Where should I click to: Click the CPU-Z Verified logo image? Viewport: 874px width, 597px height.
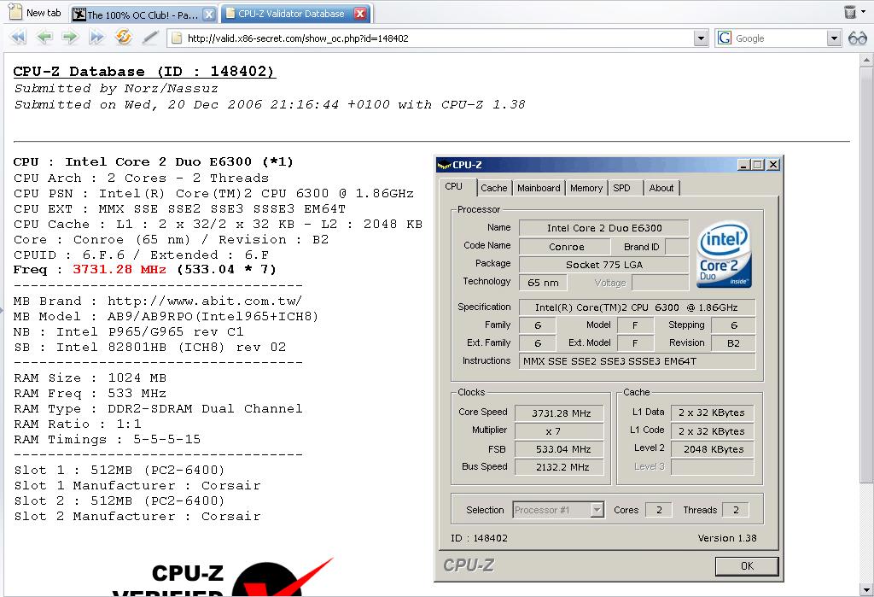(x=223, y=577)
